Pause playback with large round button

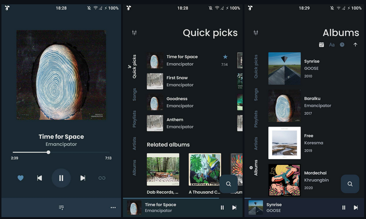tap(61, 178)
